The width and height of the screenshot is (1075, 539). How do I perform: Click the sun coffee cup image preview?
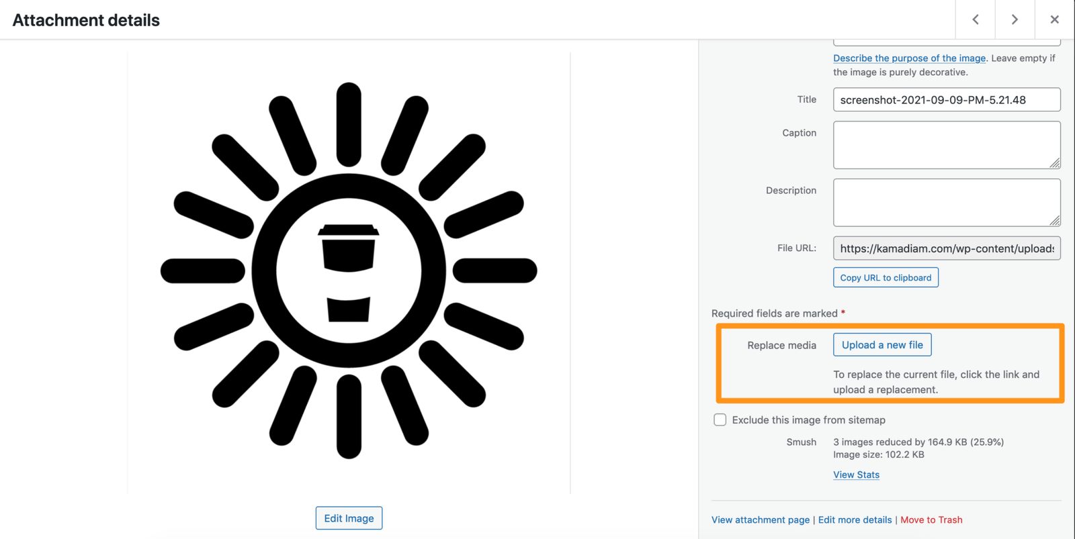[349, 271]
